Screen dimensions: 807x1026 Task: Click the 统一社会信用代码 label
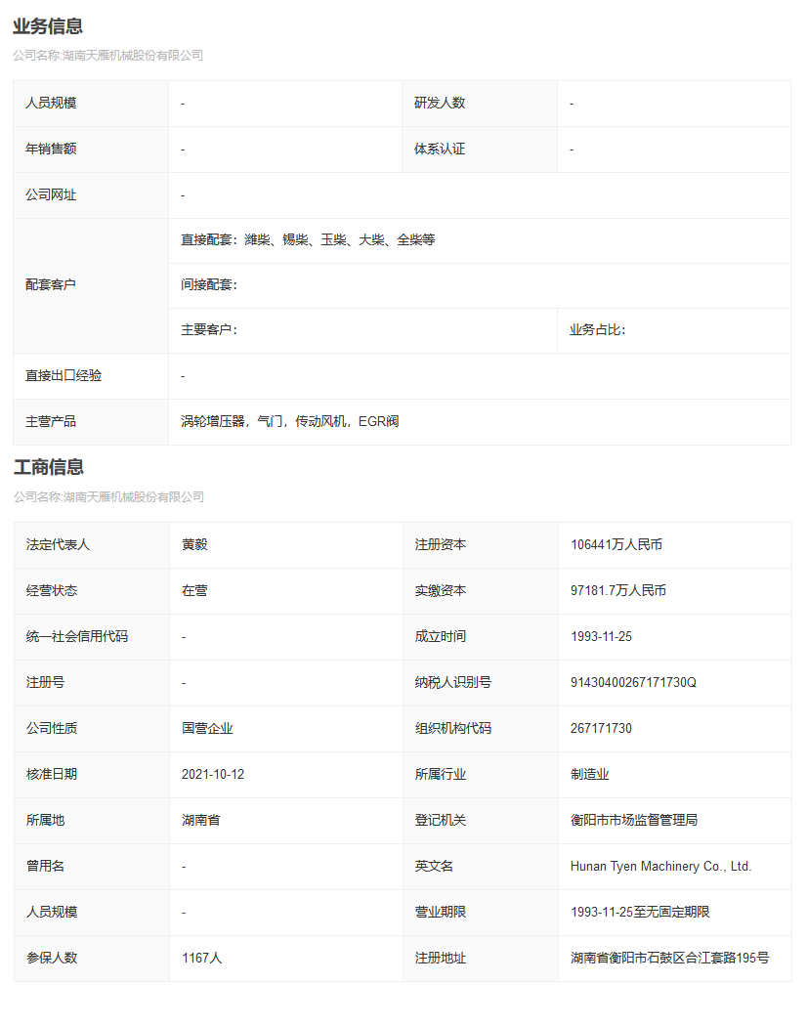(x=76, y=636)
